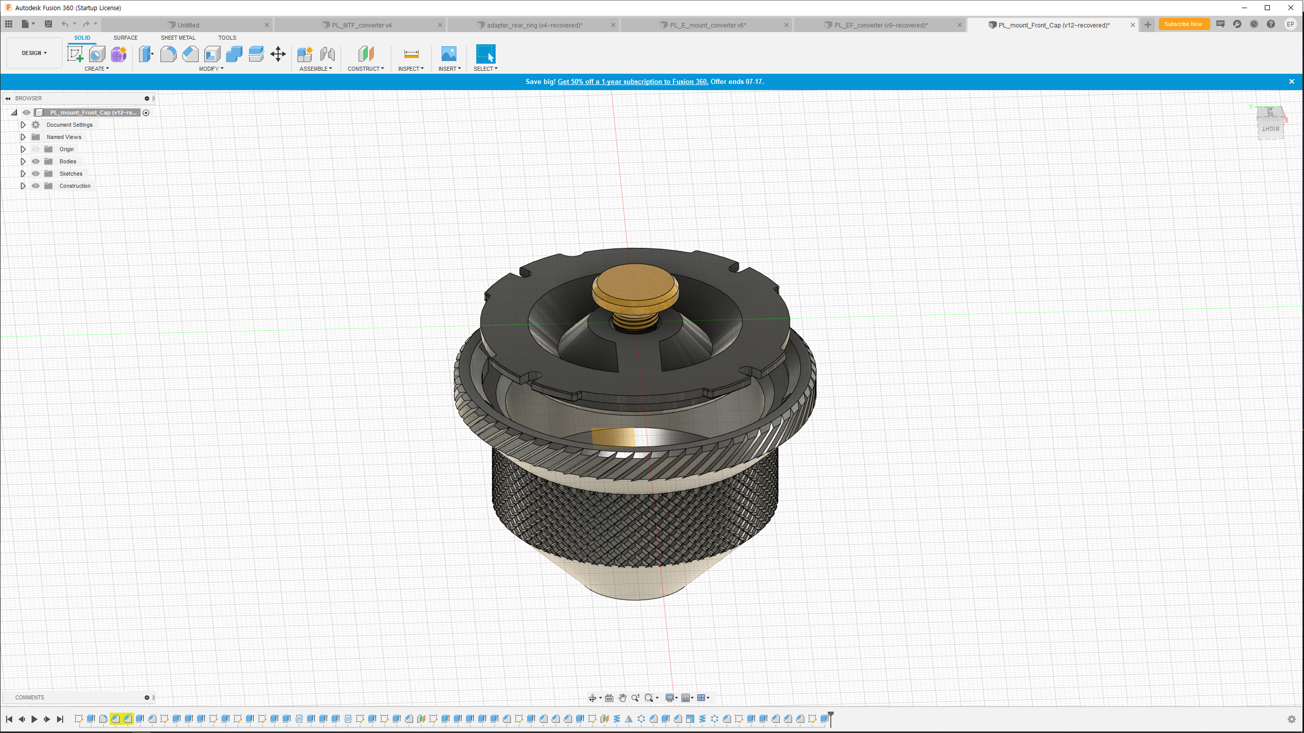Expand the Document Settings node

23,125
